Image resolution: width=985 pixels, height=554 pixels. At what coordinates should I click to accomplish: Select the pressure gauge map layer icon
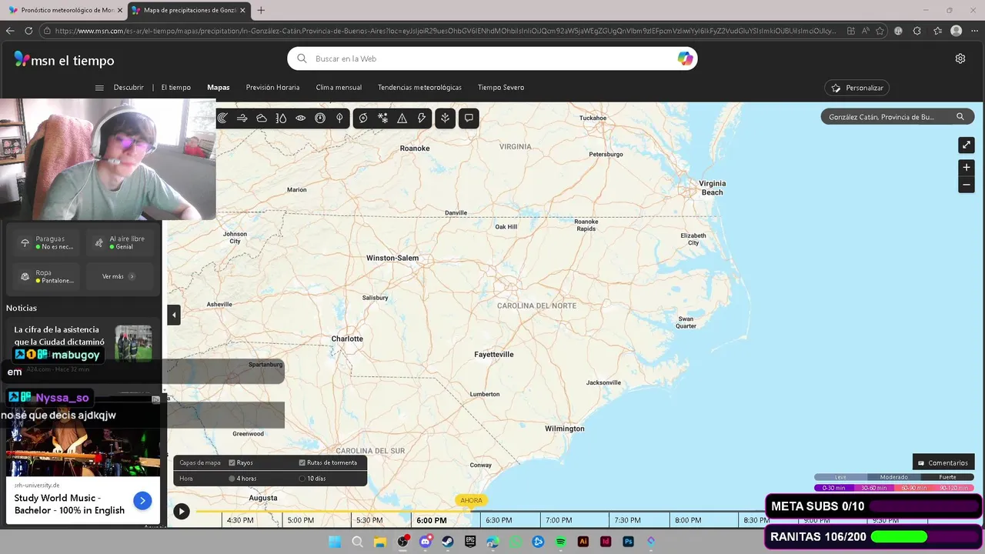click(320, 118)
